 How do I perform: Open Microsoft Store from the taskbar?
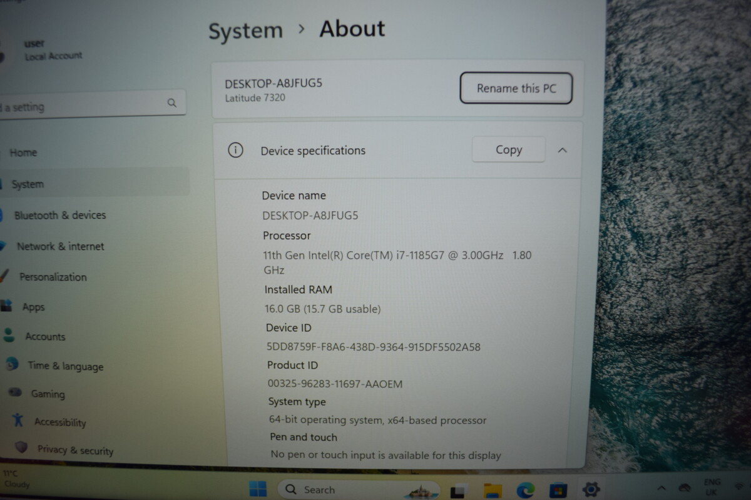pyautogui.click(x=558, y=490)
